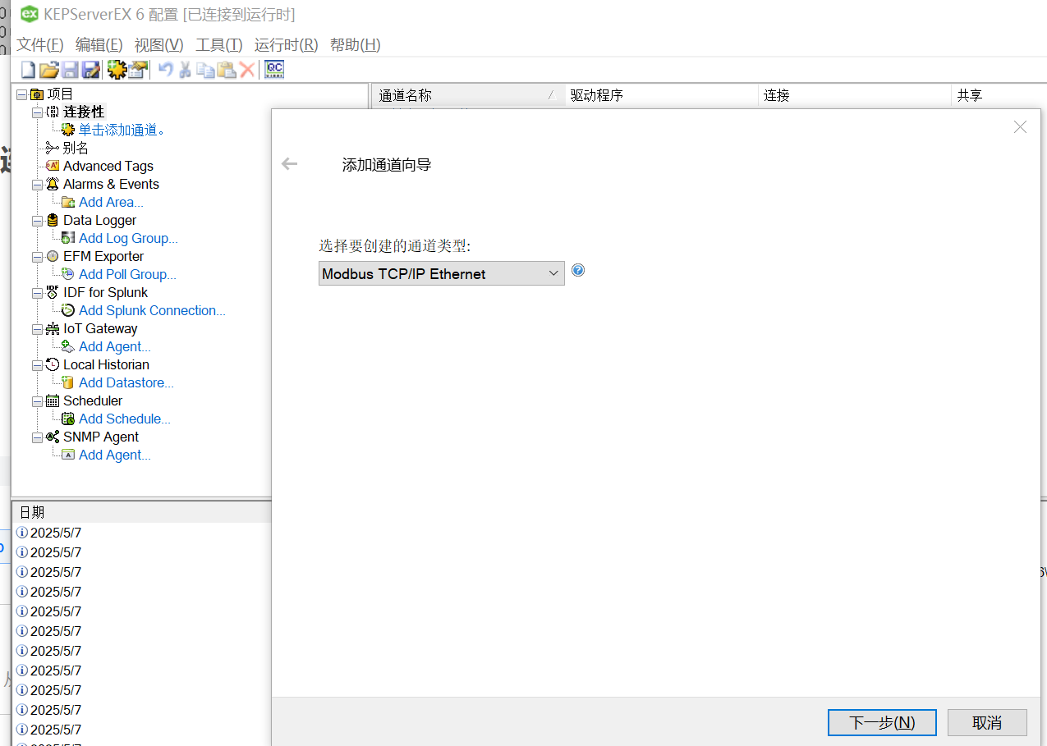Select the Advanced Tags tree item
Image resolution: width=1047 pixels, height=746 pixels.
click(108, 166)
